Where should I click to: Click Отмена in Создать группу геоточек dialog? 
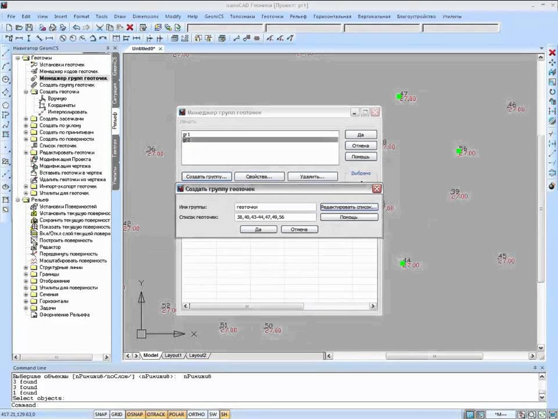pos(299,229)
